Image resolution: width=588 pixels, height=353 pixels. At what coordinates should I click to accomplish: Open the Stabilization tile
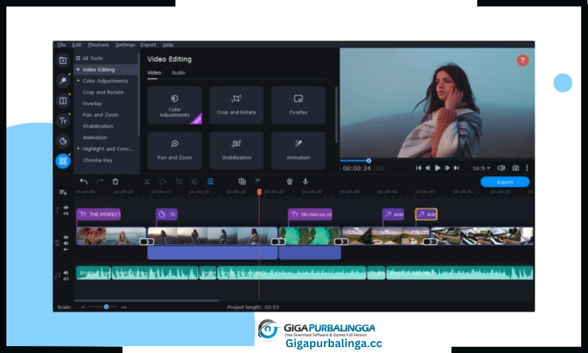(236, 151)
